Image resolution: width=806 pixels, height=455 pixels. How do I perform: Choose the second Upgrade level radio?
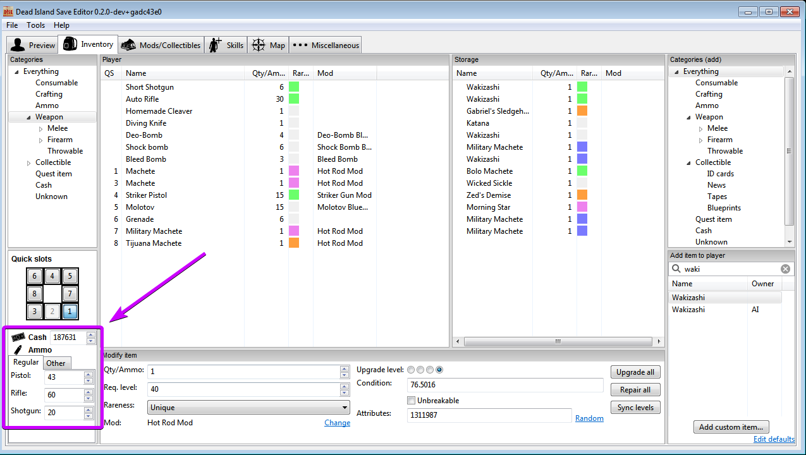420,370
